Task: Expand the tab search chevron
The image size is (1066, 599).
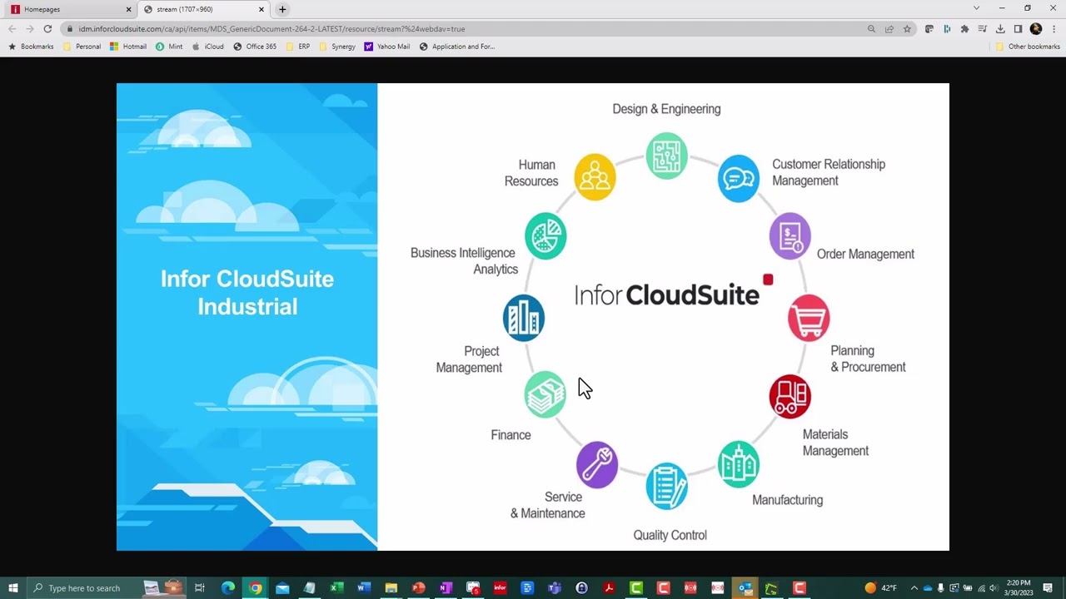Action: [976, 8]
